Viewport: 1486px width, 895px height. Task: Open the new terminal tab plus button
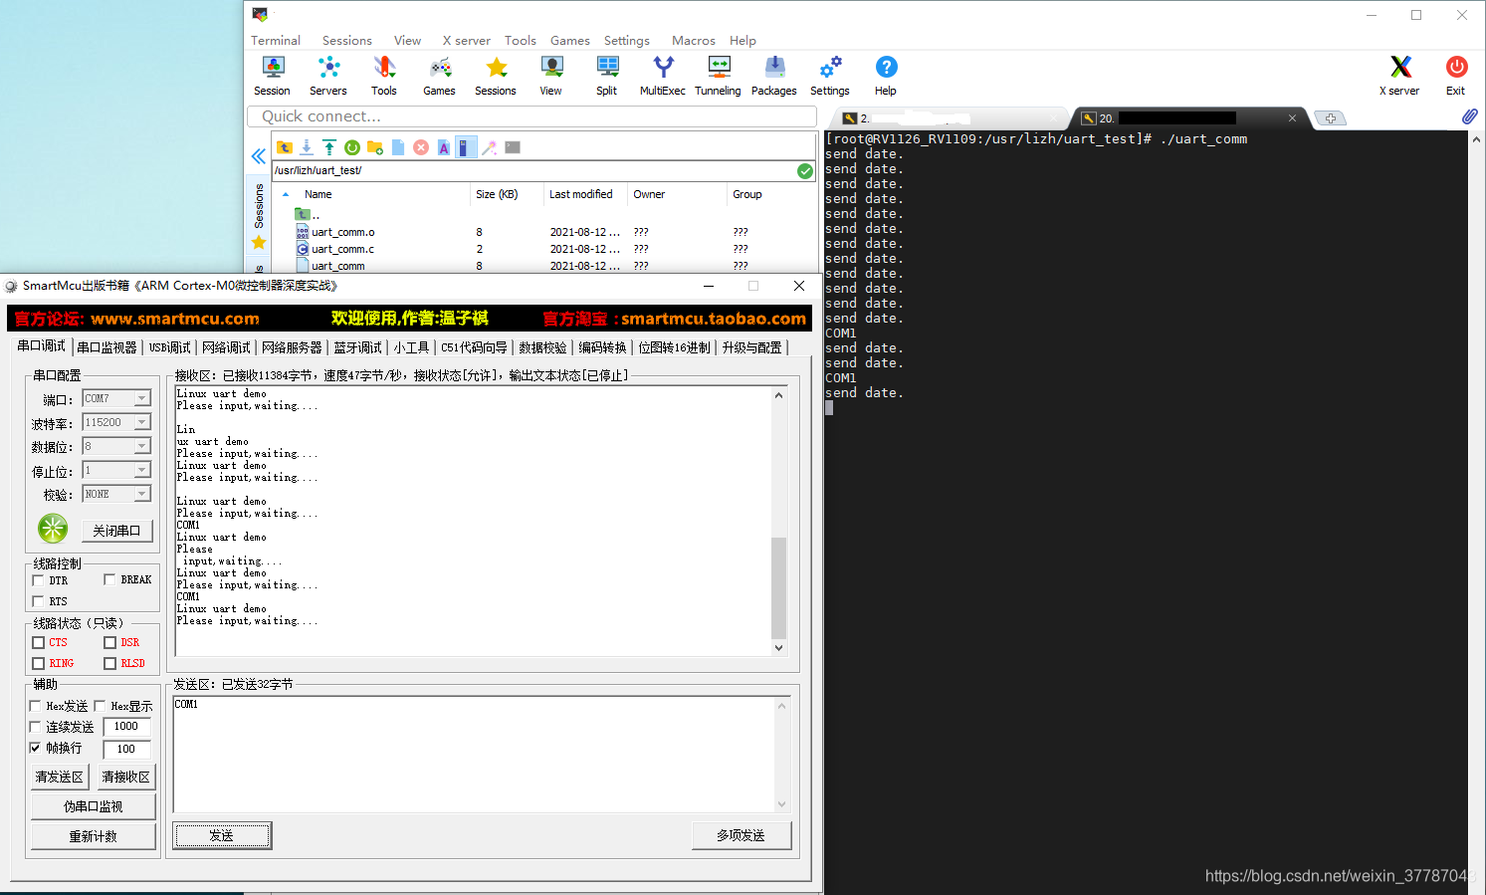click(x=1331, y=118)
